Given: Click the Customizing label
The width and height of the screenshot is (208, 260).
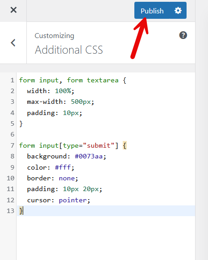Looking at the screenshot, I should click(x=54, y=36).
